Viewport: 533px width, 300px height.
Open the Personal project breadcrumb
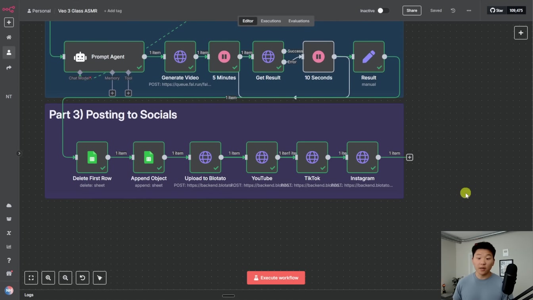pyautogui.click(x=39, y=11)
